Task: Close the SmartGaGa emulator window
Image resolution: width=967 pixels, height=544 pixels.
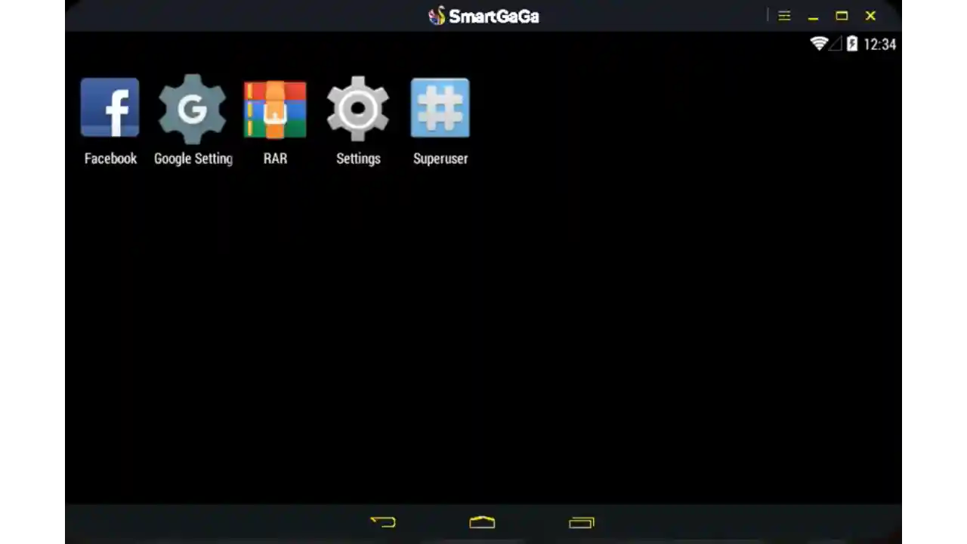Action: click(870, 16)
